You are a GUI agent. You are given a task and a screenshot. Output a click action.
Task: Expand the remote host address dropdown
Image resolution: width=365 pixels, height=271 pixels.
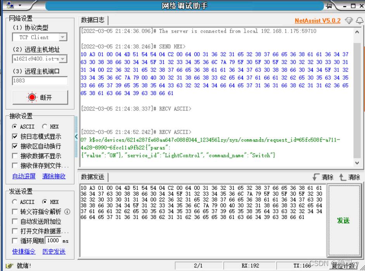[x=62, y=59]
